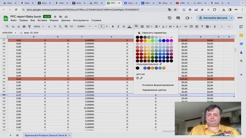This screenshot has height=138, width=246.
Task: Expand the vertical align dropdown
Action: pyautogui.click(x=166, y=26)
